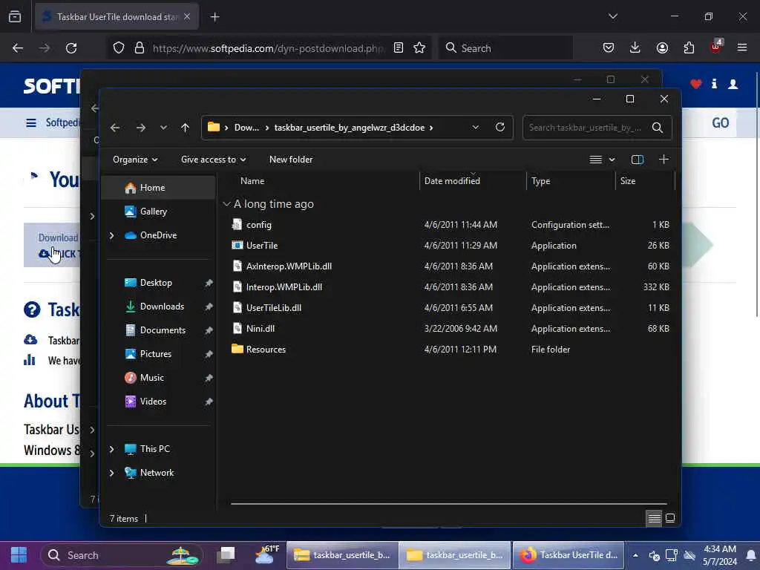Screen dimensions: 760x570
Task: Open Firefox downloads panel
Action: coord(635,47)
